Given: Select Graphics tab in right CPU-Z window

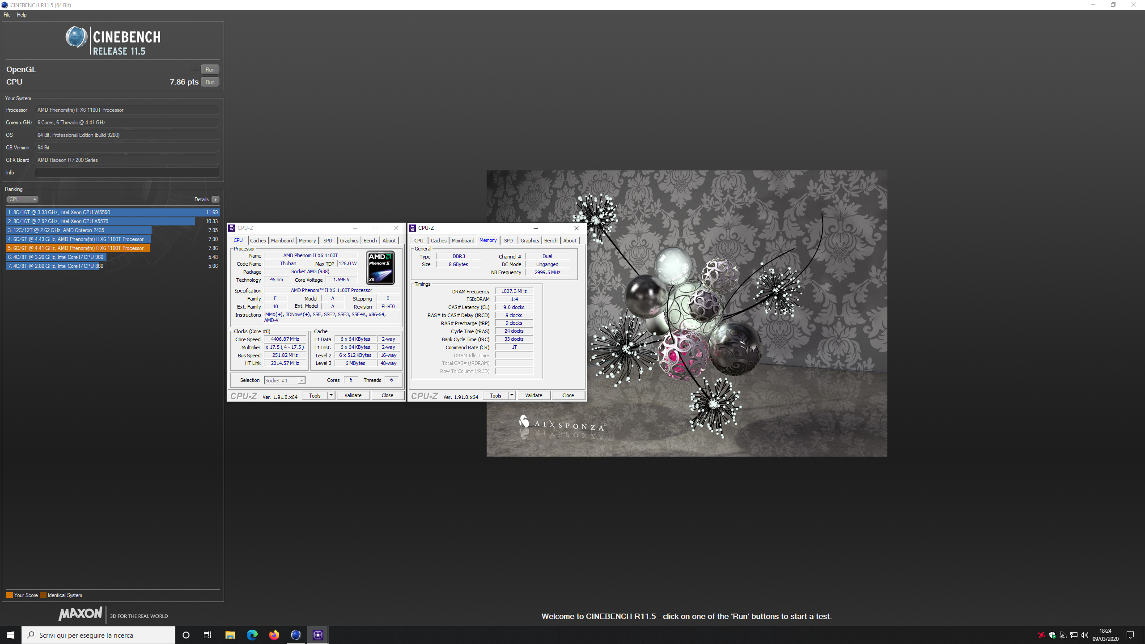Looking at the screenshot, I should tap(530, 241).
